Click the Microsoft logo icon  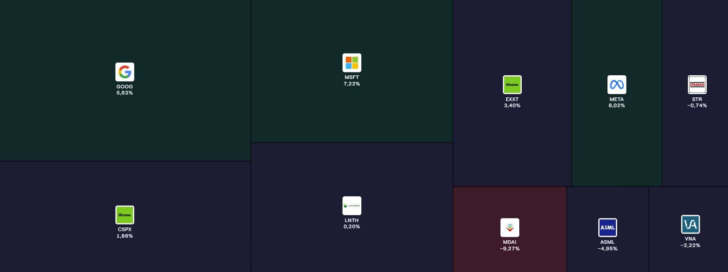pyautogui.click(x=352, y=63)
